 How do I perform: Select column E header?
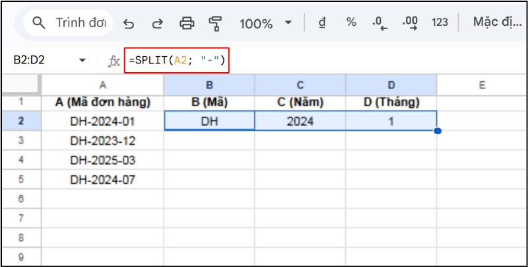coord(482,85)
